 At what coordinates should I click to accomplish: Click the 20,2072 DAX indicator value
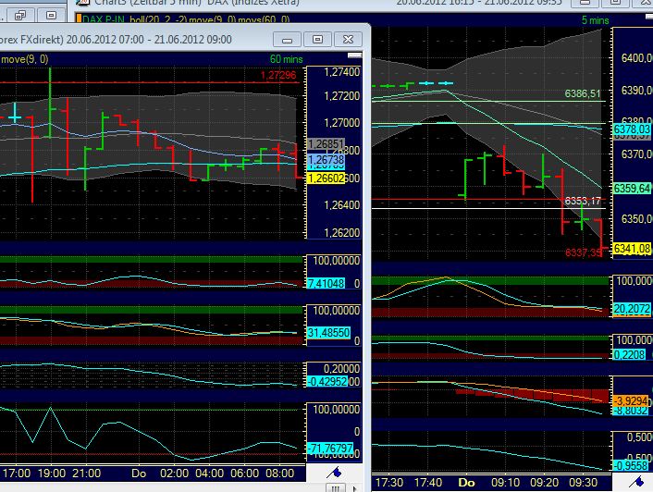[632, 309]
